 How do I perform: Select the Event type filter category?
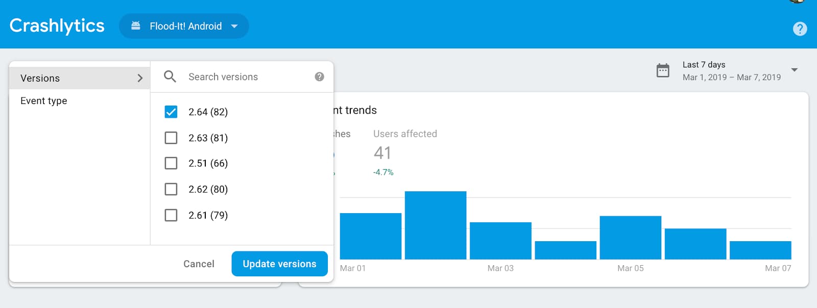(x=80, y=101)
